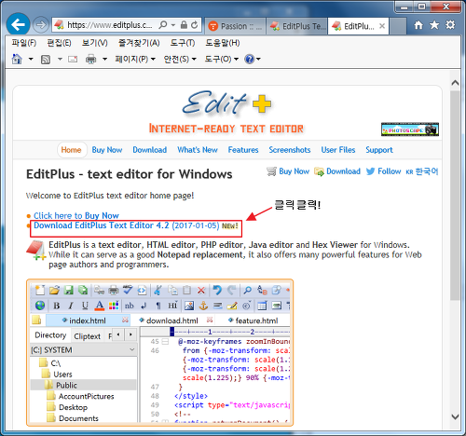Open the 즐겨찾기(A) menu
Screen dimensions: 466x436
click(x=139, y=43)
